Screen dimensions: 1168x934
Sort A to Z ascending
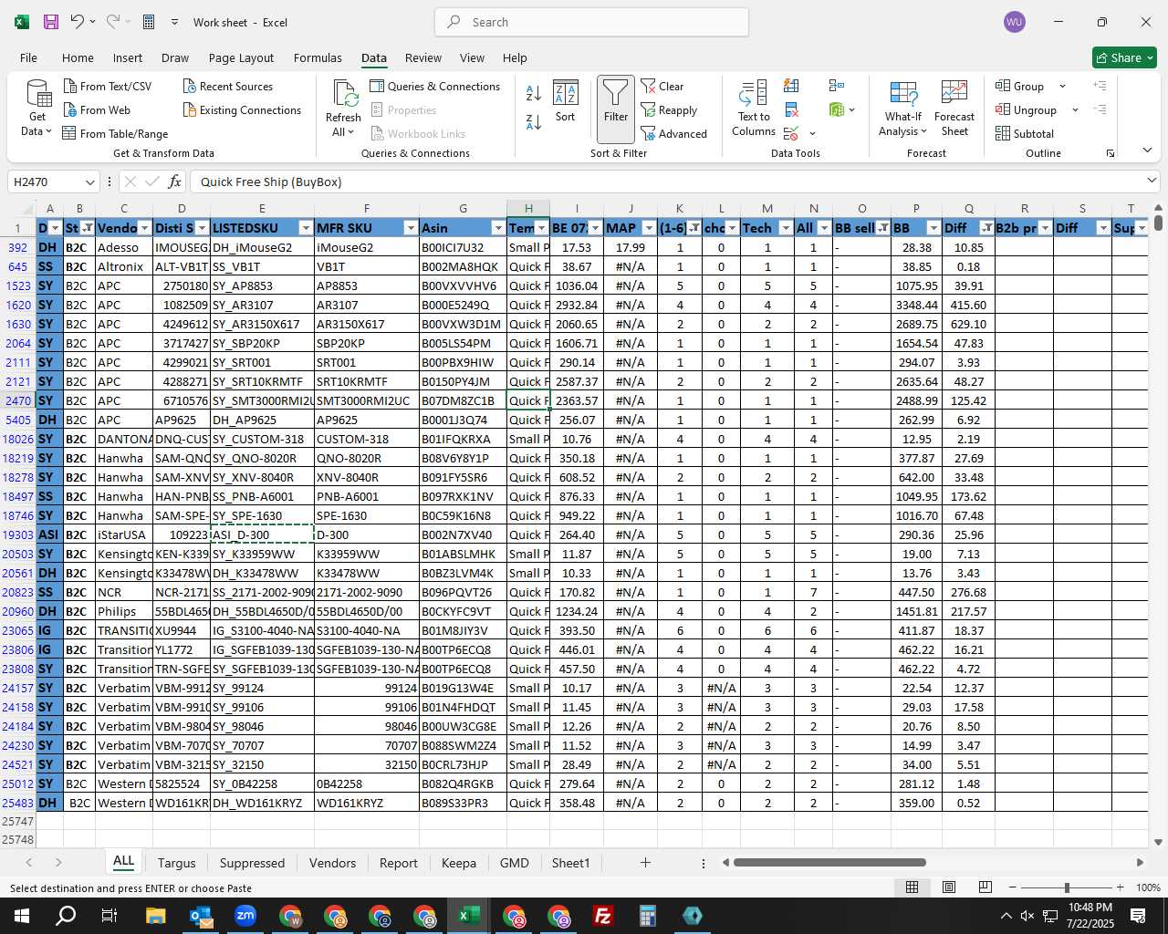coord(534,92)
